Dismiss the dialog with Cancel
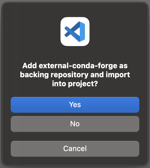 (75, 149)
